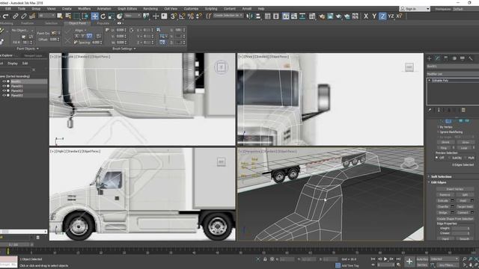Toggle the Window/Crossing selection icon
This screenshot has width=479, height=269.
coord(85,16)
